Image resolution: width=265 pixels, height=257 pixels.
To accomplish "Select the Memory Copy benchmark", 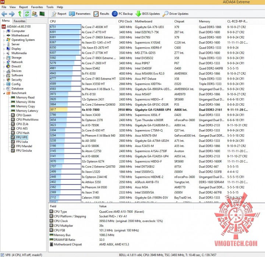I will (x=25, y=106).
